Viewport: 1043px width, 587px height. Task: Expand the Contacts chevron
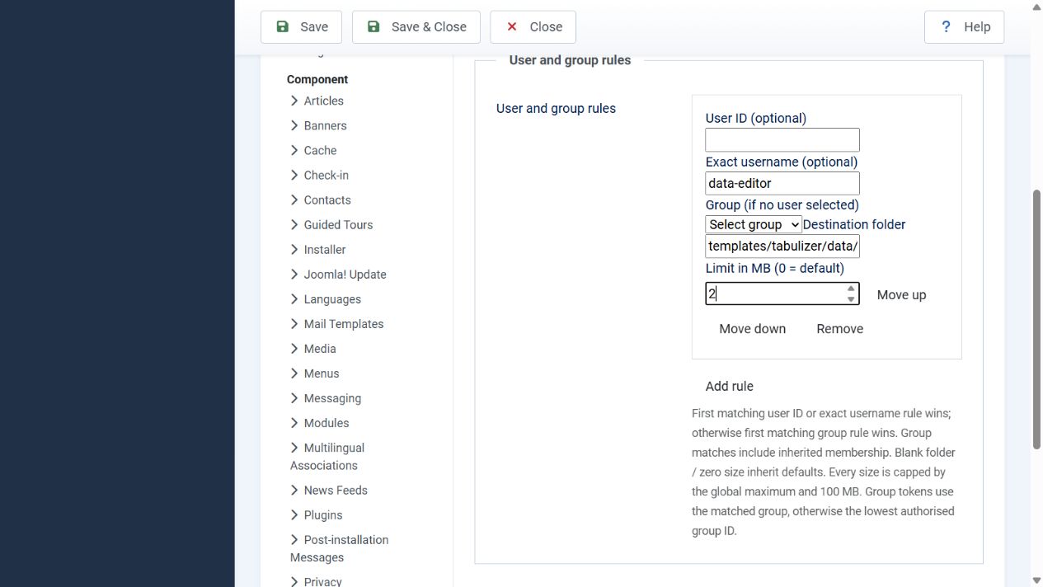294,200
